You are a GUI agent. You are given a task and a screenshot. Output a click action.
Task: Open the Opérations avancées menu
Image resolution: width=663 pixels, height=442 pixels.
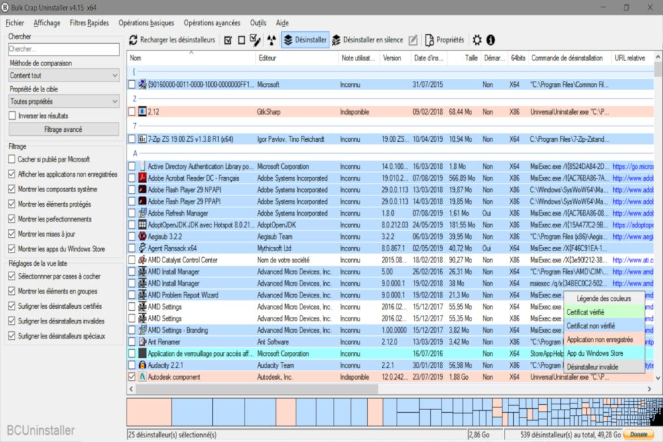coord(212,23)
